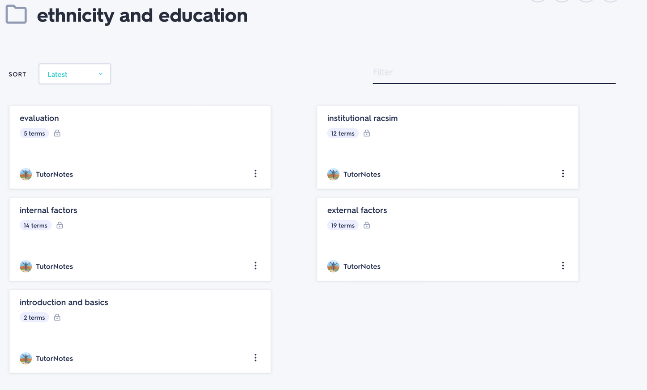Open the internal factors study set

(x=48, y=210)
